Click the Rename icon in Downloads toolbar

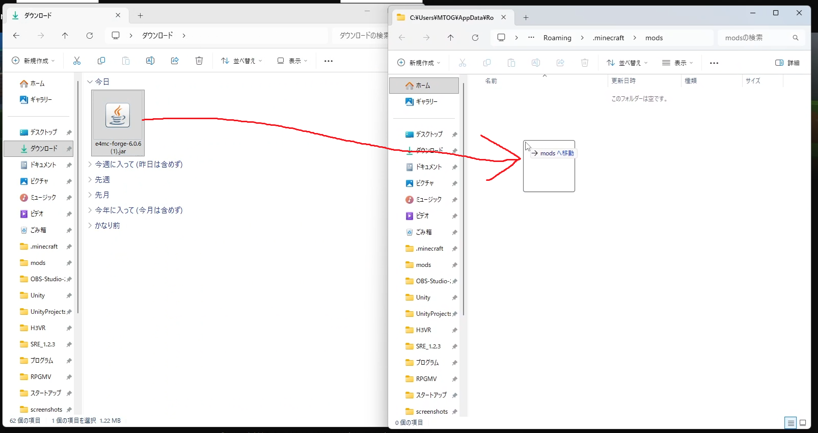(x=150, y=61)
